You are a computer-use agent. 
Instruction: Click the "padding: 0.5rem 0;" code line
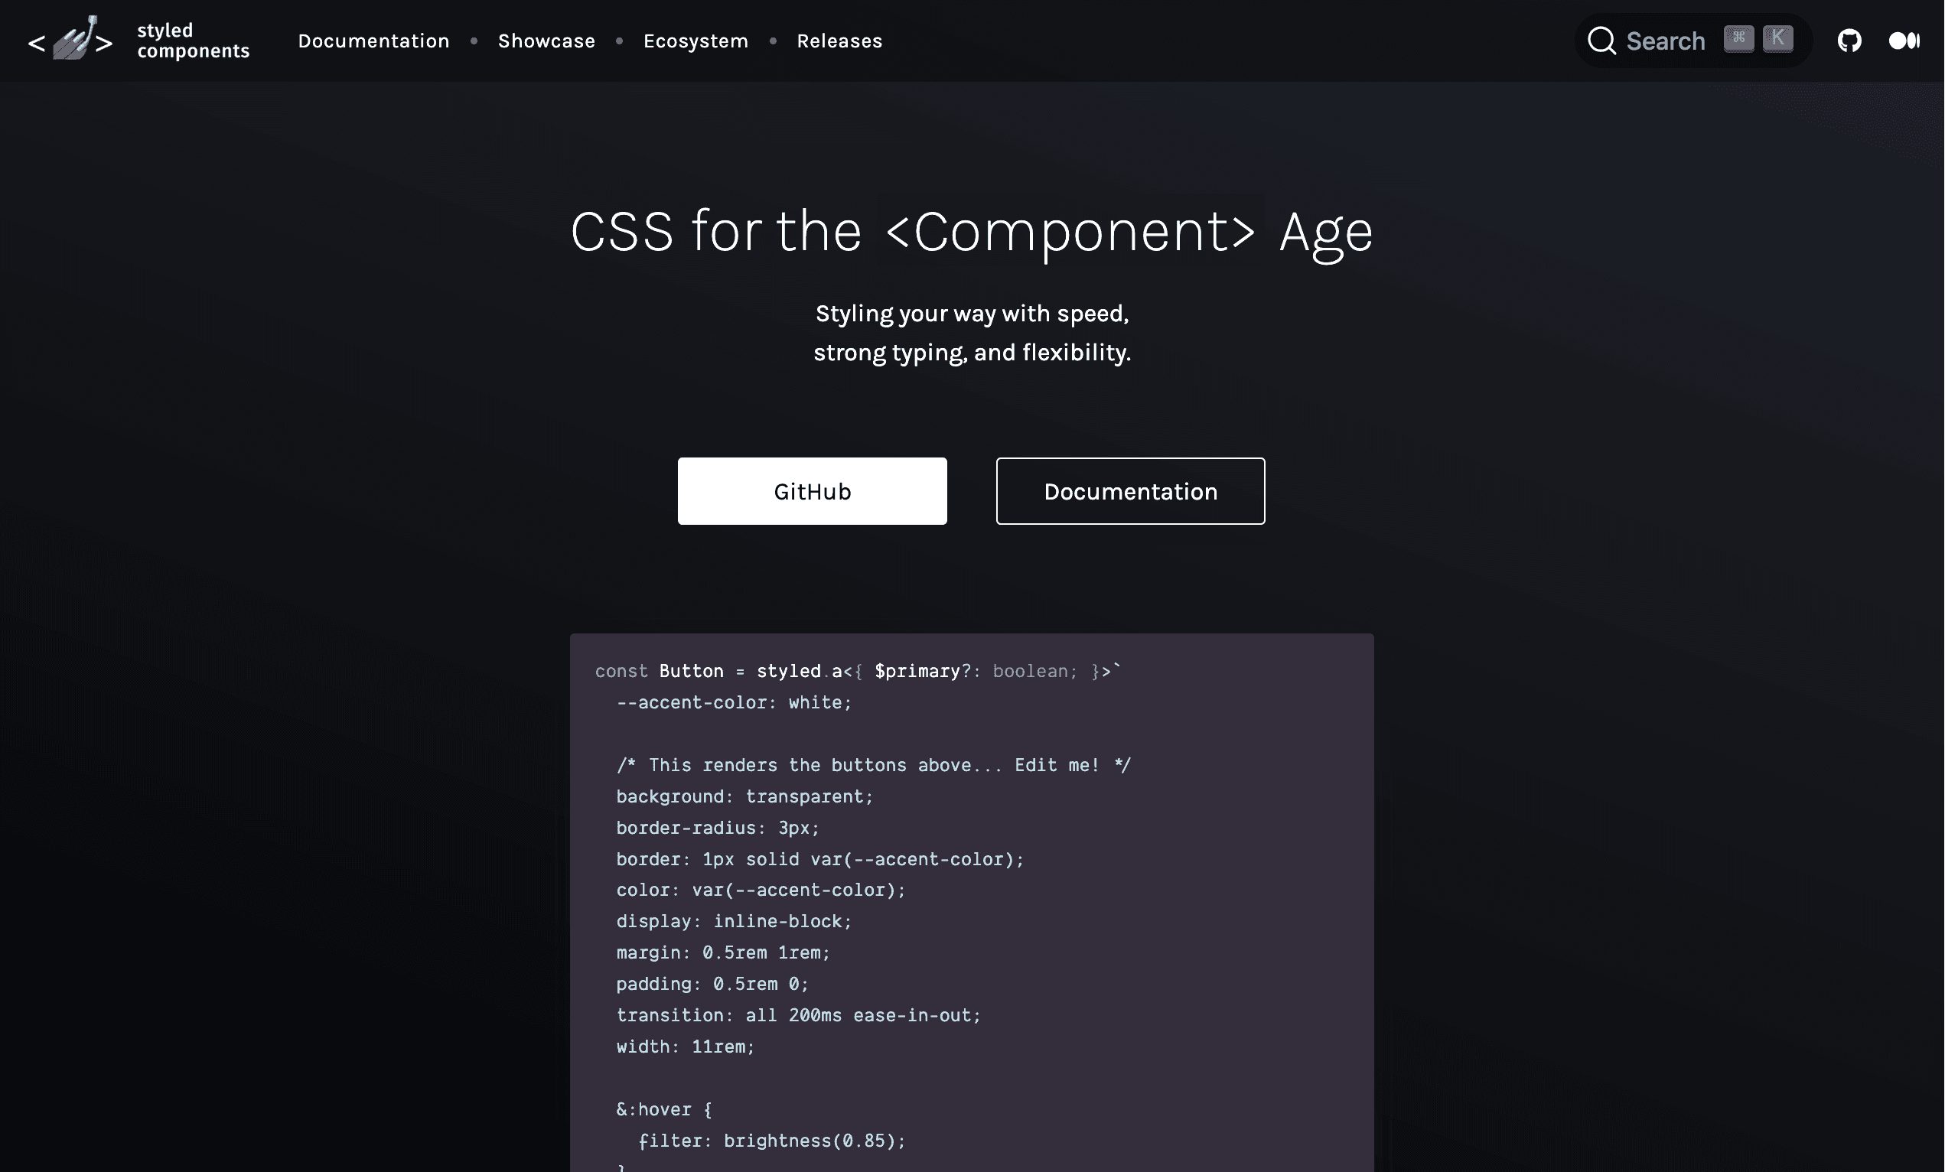coord(712,983)
